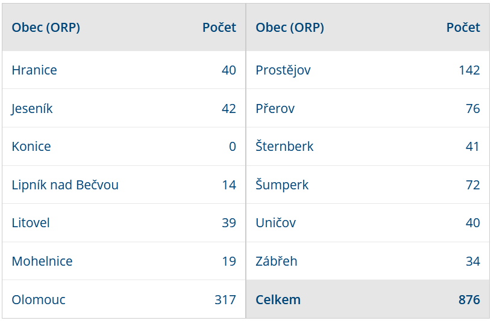Select the Uničov cell
Image resolution: width=491 pixels, height=321 pixels.
tap(275, 223)
